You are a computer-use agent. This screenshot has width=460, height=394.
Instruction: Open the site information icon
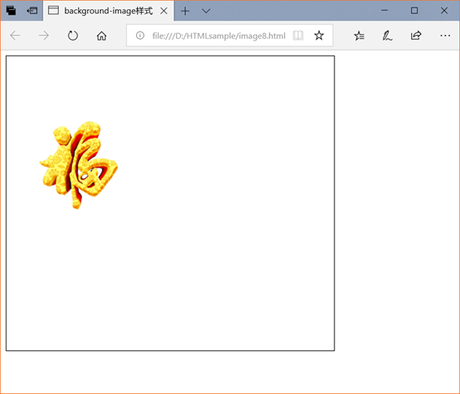click(140, 36)
